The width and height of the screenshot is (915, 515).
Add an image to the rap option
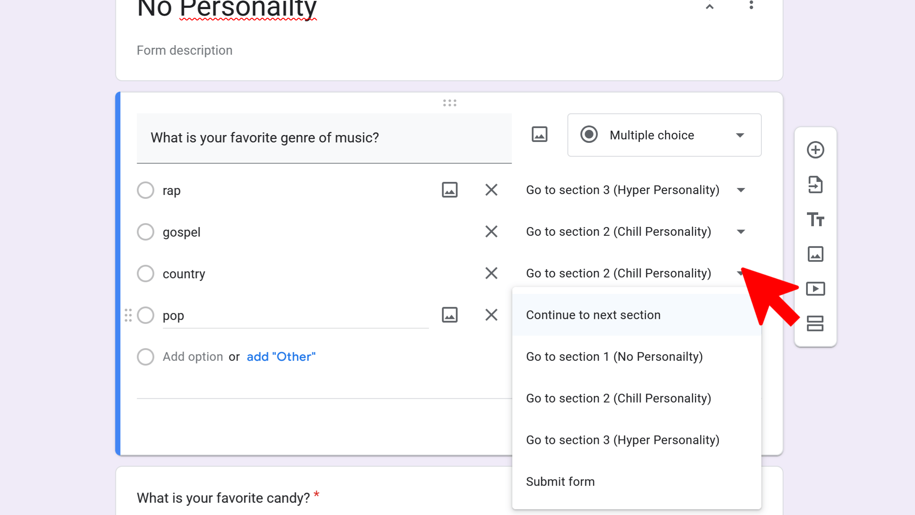(449, 190)
